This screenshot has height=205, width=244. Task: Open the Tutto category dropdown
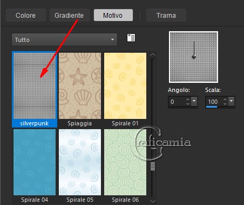64,40
